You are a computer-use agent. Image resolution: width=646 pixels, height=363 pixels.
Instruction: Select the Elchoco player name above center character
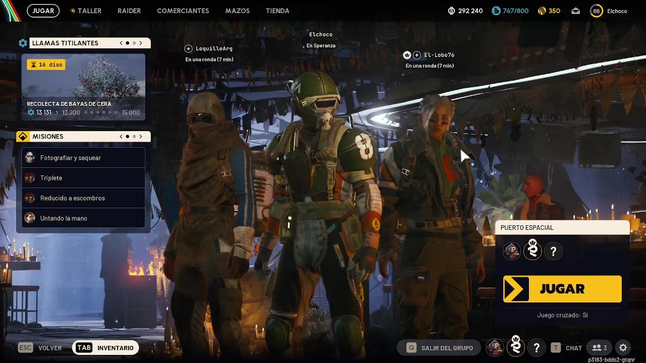(321, 34)
